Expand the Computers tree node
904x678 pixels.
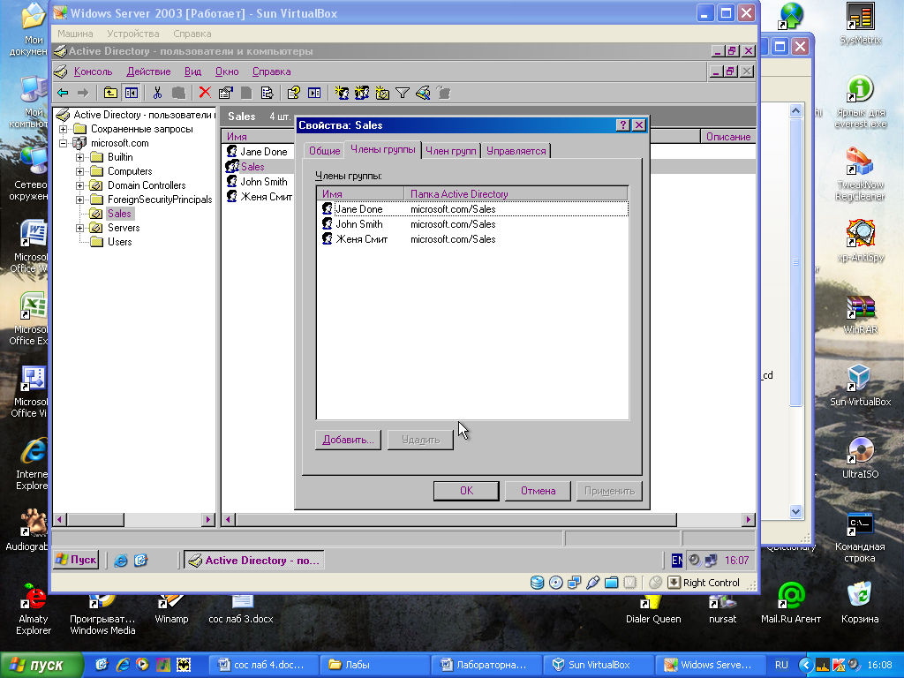[x=80, y=171]
